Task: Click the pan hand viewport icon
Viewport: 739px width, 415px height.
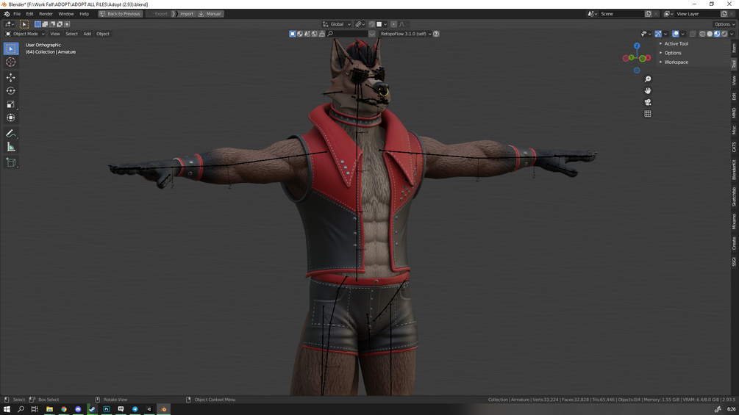Action: (x=648, y=90)
